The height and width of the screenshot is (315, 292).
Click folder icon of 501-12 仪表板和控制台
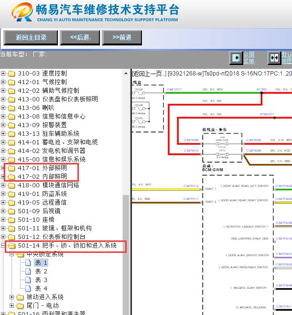(11, 237)
